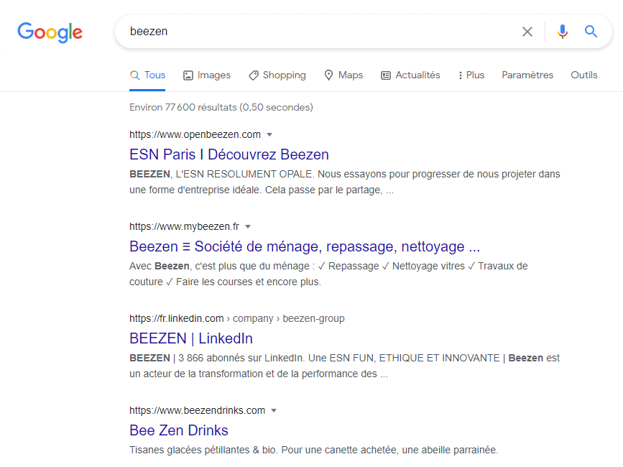623x467 pixels.
Task: Click the three-dot icon beside Plus
Action: [x=460, y=75]
